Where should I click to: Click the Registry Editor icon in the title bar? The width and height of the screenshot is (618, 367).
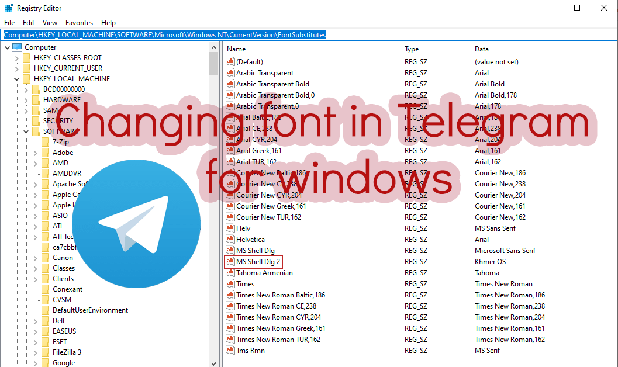(x=9, y=8)
